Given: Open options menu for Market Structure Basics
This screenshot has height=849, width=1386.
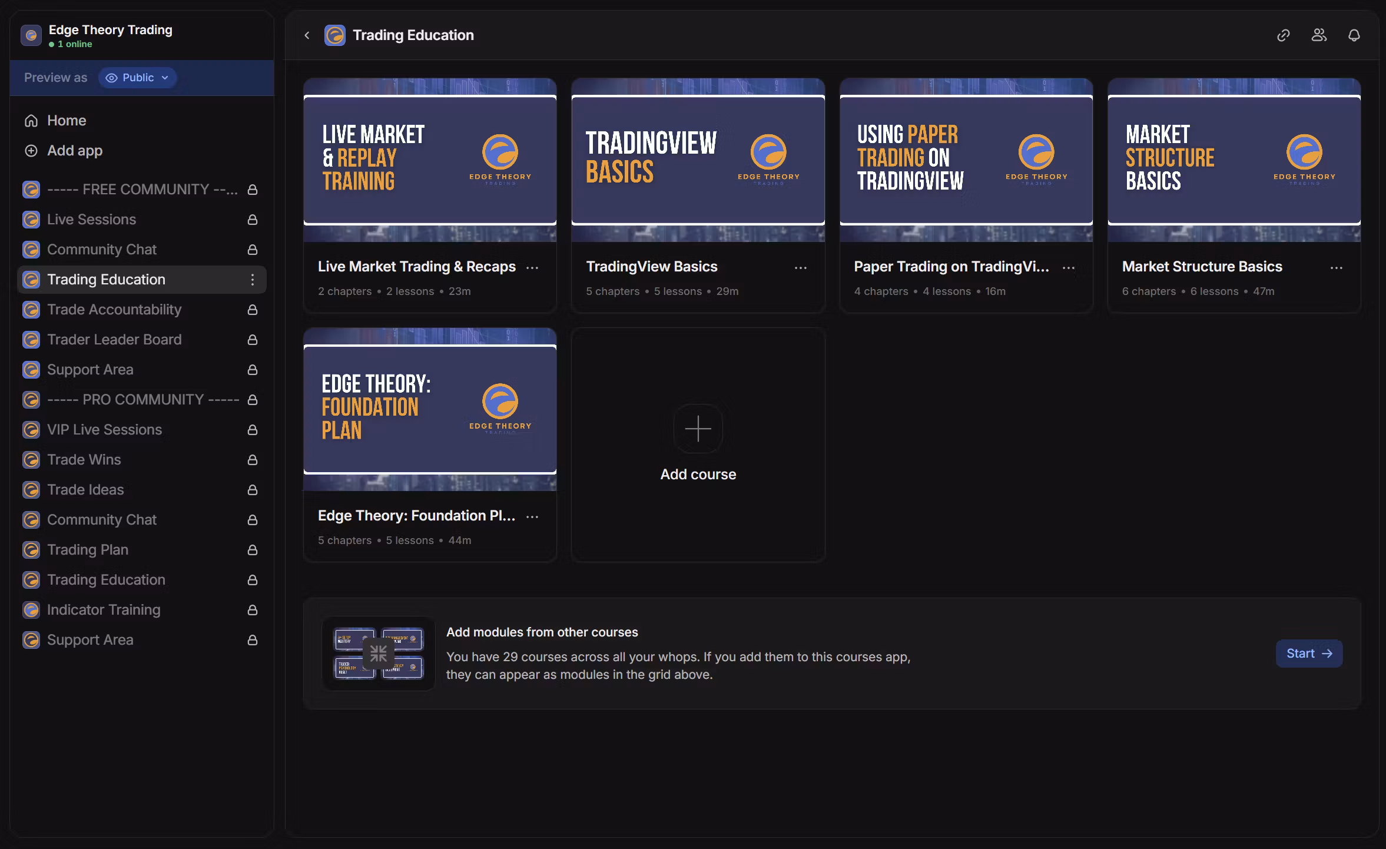Looking at the screenshot, I should (x=1337, y=267).
